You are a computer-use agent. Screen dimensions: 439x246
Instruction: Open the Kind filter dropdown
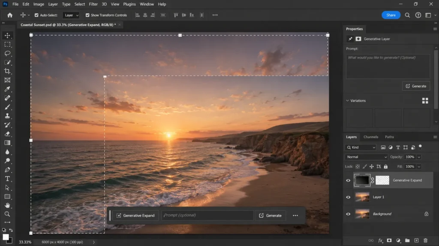pos(361,147)
